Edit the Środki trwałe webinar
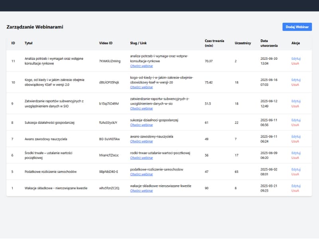Image resolution: width=319 pixels, height=239 pixels. tap(295, 153)
